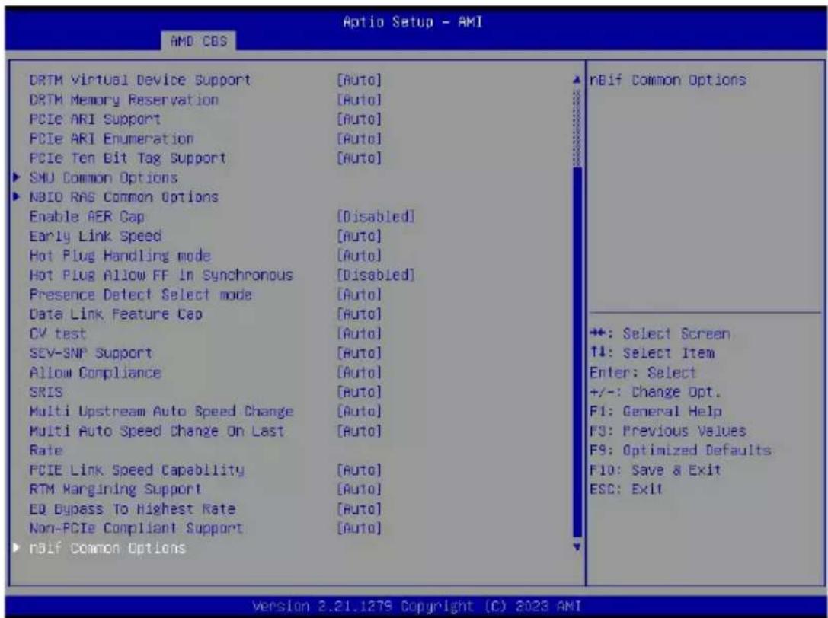Viewport: 828px width, 618px height.
Task: Toggle Multi Upstream Auto Speed Change value
Action: pos(359,411)
